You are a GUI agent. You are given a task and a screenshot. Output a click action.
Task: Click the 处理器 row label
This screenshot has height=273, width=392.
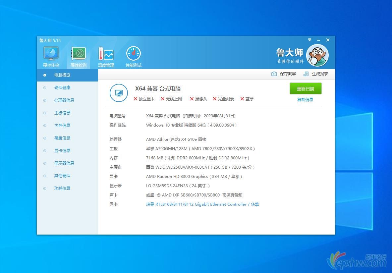click(x=116, y=139)
